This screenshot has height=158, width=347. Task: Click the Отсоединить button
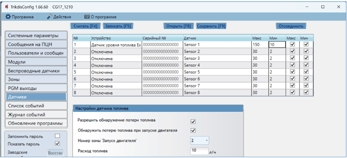coord(291,26)
